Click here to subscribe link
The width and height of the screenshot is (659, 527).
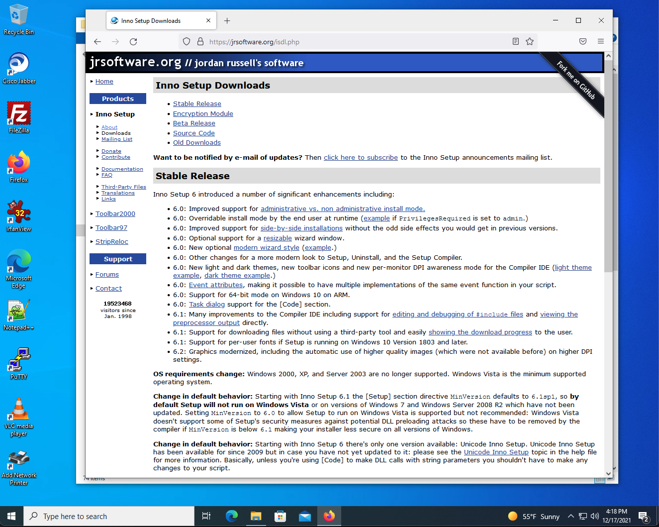tap(361, 158)
